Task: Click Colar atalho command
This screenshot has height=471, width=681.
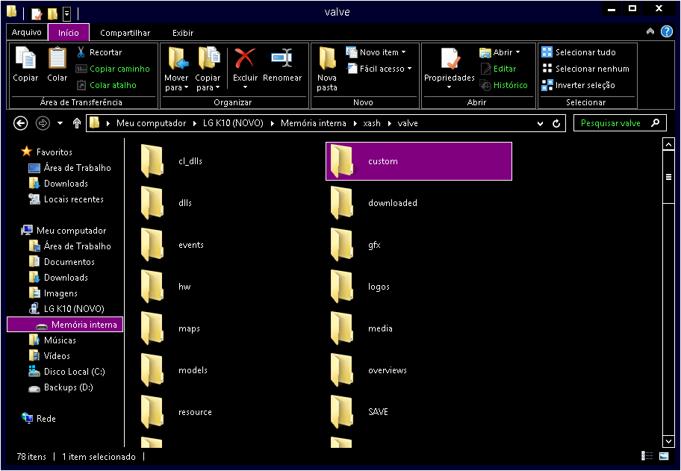Action: [106, 85]
